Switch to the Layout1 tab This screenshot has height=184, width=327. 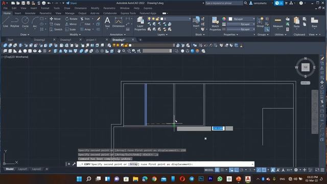click(22, 169)
